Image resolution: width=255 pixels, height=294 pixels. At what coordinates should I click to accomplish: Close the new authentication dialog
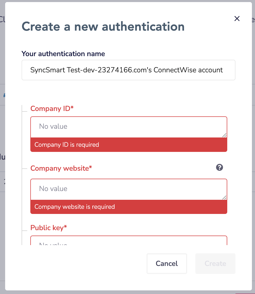coord(237,19)
